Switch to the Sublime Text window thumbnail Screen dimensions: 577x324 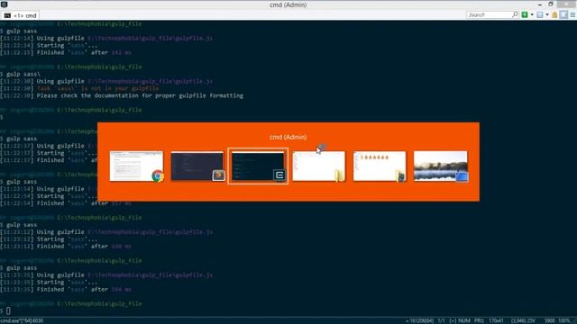click(x=197, y=166)
